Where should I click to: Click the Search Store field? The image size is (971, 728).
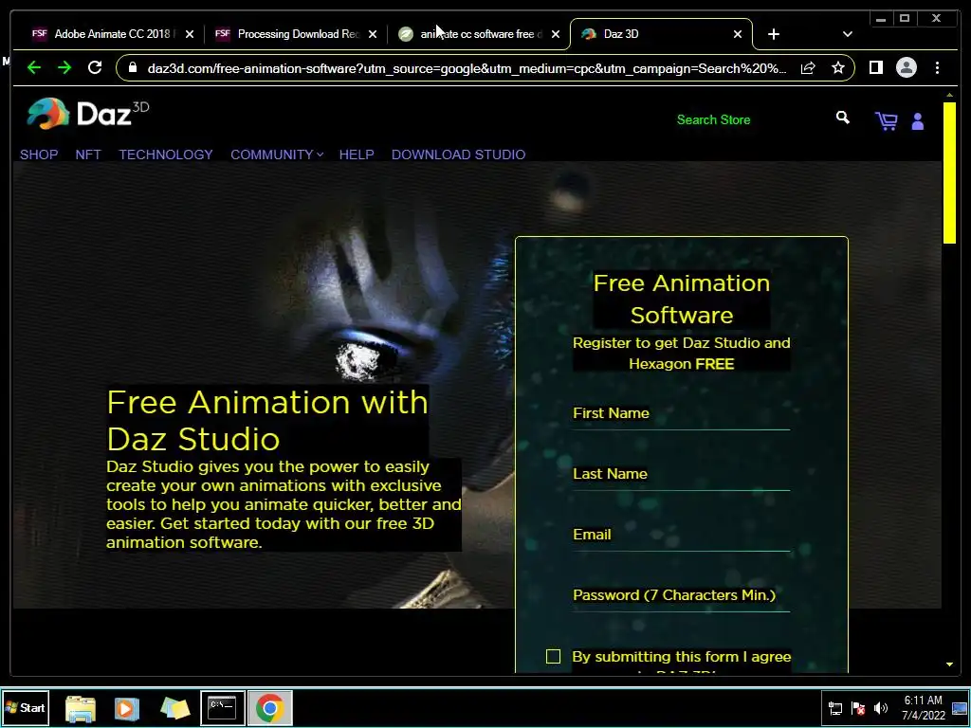(x=713, y=120)
